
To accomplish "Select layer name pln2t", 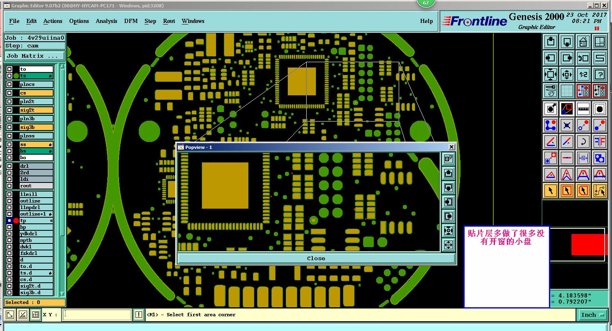I will click(x=36, y=101).
